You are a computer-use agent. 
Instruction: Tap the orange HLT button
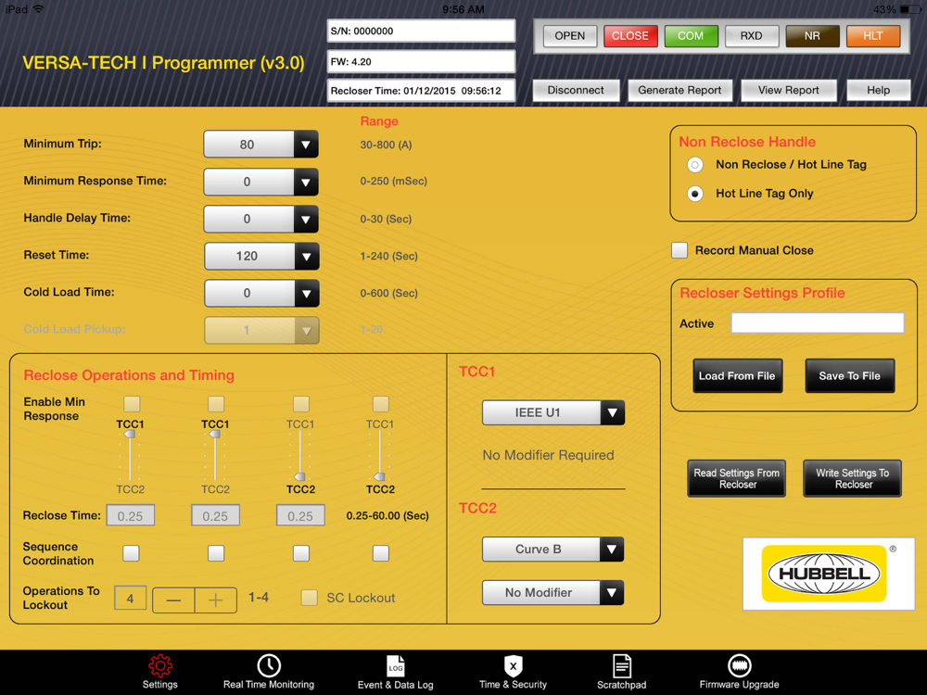click(872, 36)
